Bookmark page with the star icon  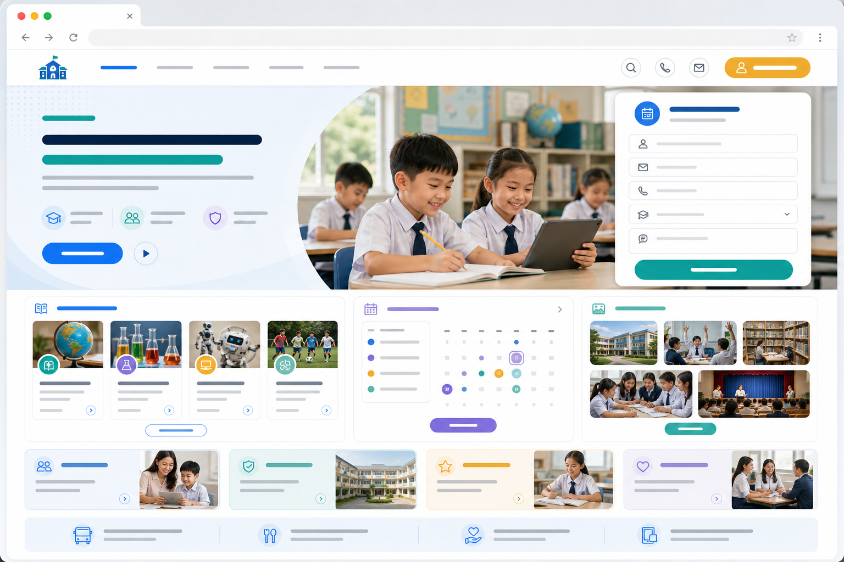pos(792,37)
